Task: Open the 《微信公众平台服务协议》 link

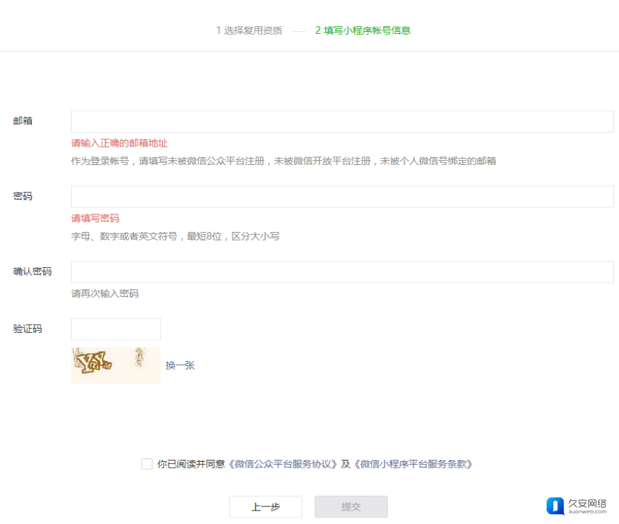Action: tap(282, 464)
